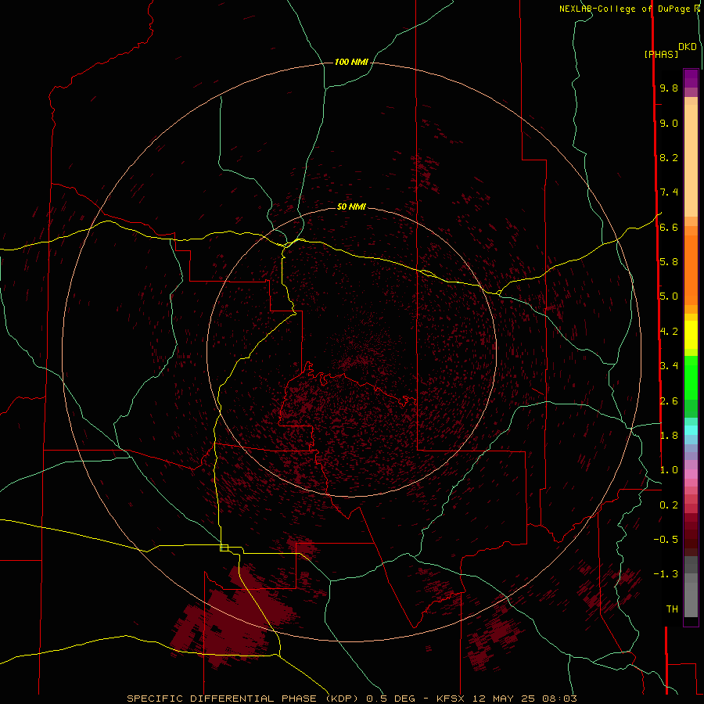704x704 pixels.
Task: Click the 8.2 scale value
Action: (669, 157)
